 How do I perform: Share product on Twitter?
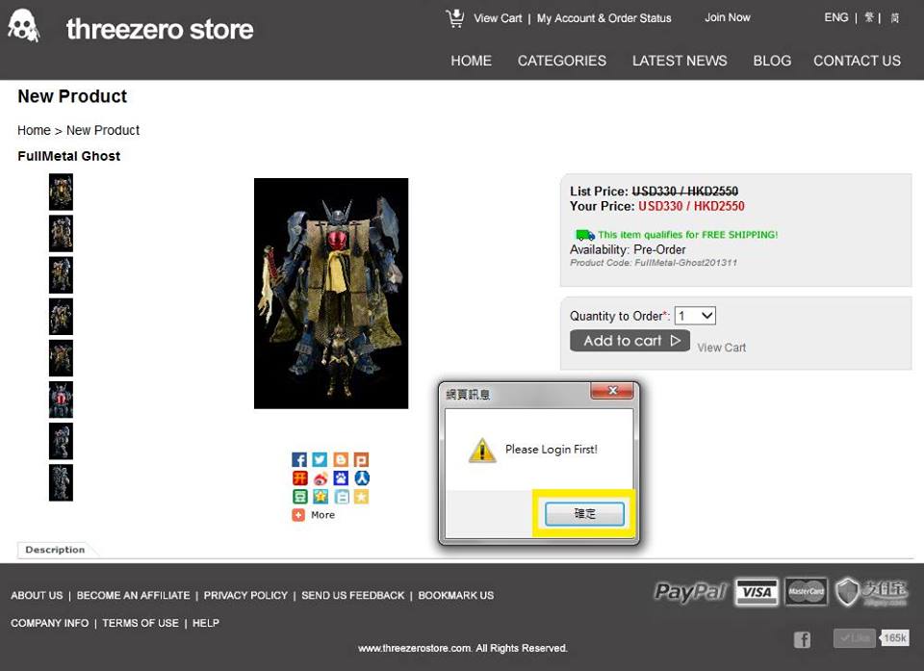(320, 460)
